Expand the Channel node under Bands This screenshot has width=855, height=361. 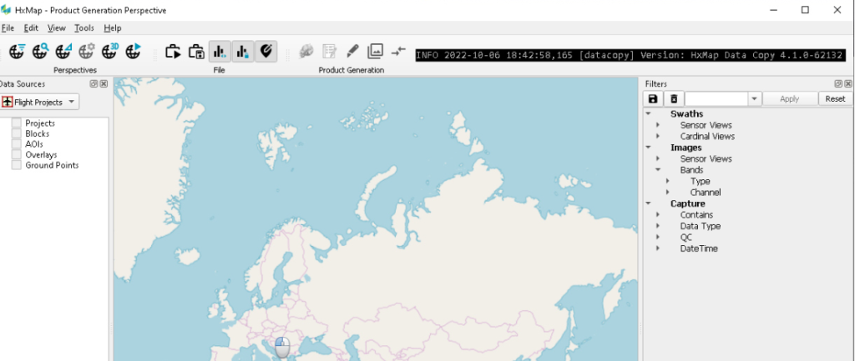click(667, 193)
